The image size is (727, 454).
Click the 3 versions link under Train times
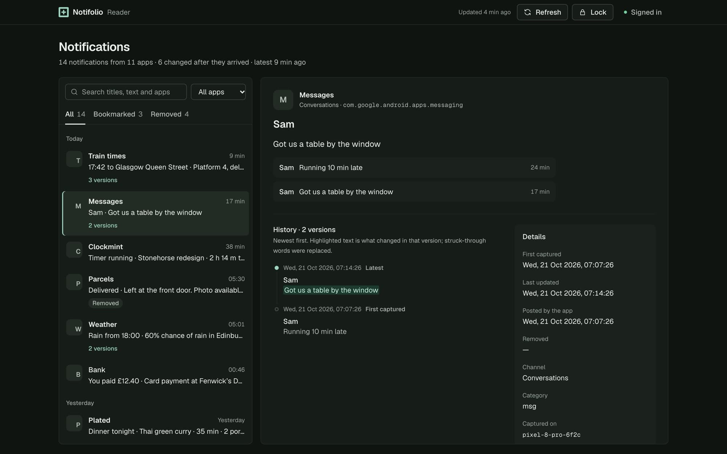point(103,180)
